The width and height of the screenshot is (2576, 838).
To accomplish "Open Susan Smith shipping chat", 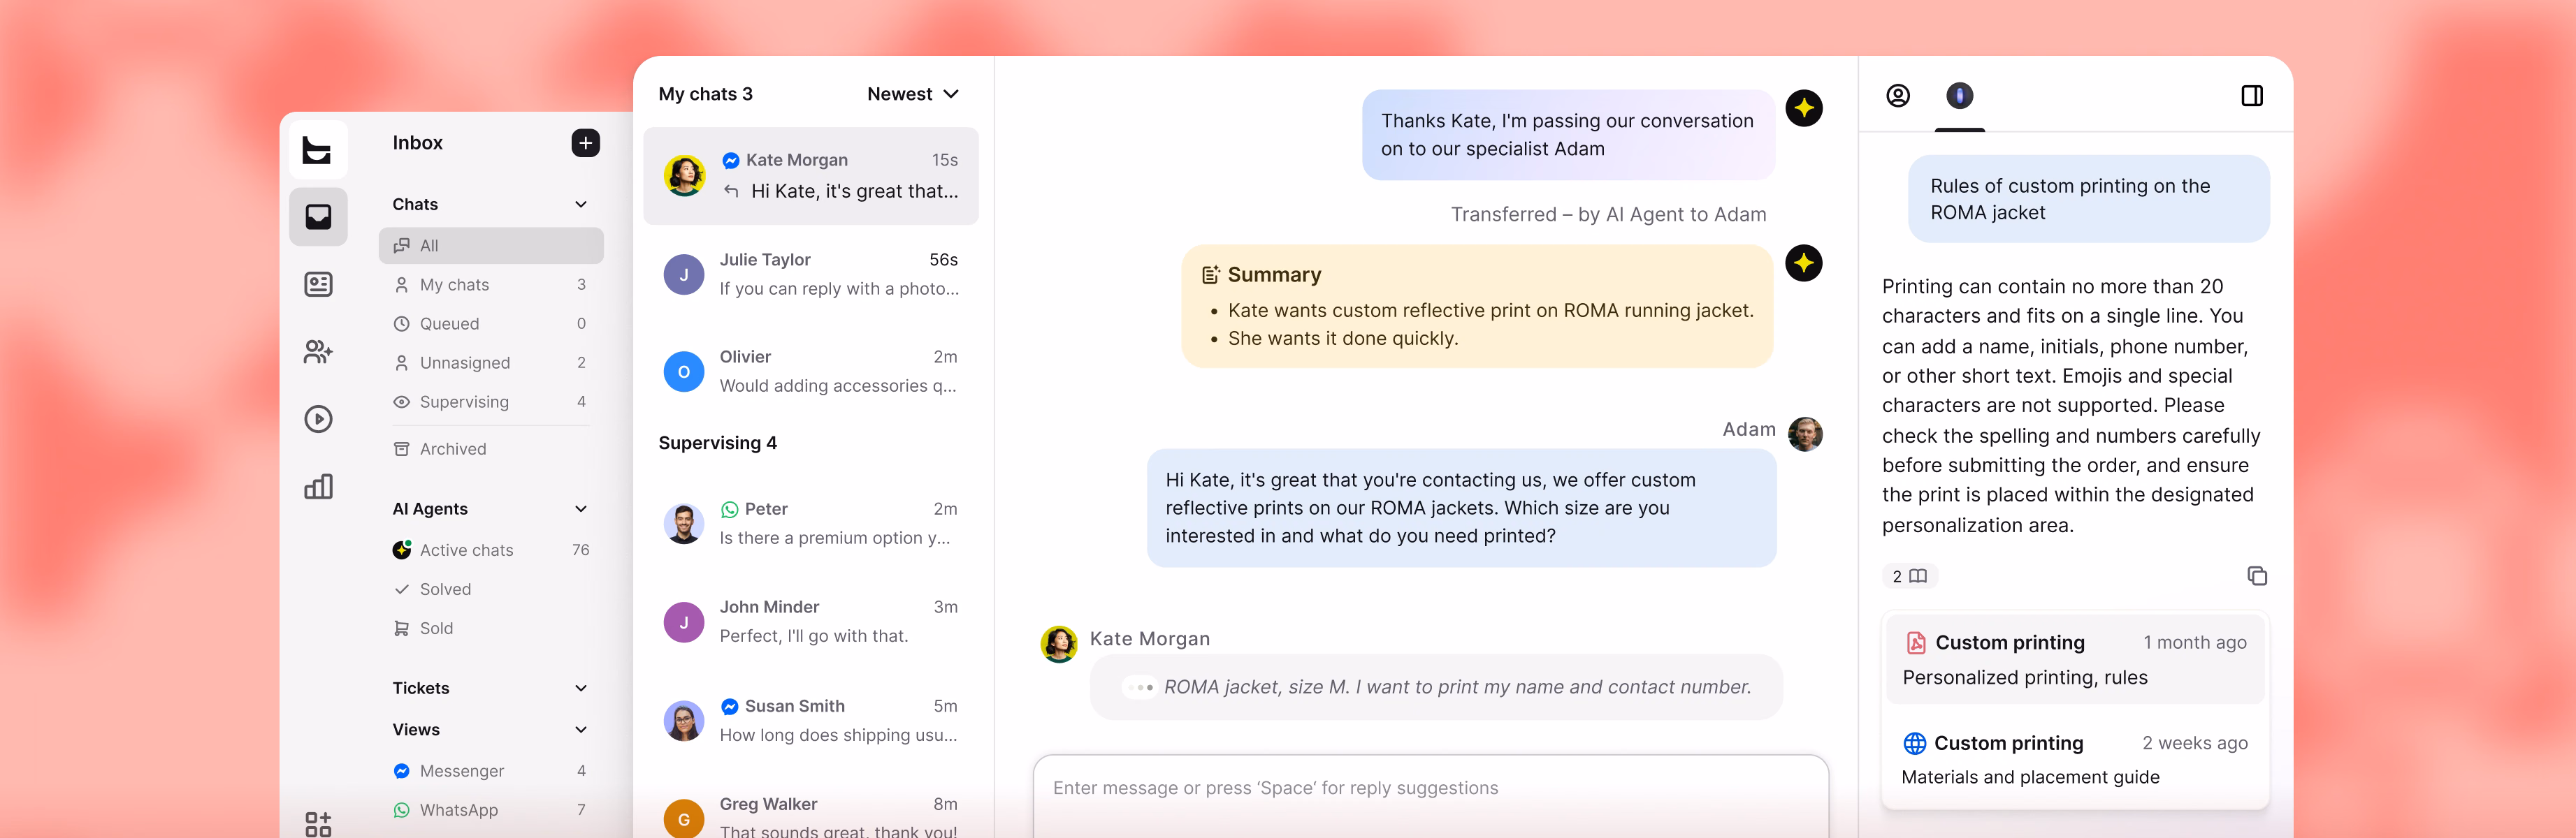I will tap(811, 720).
